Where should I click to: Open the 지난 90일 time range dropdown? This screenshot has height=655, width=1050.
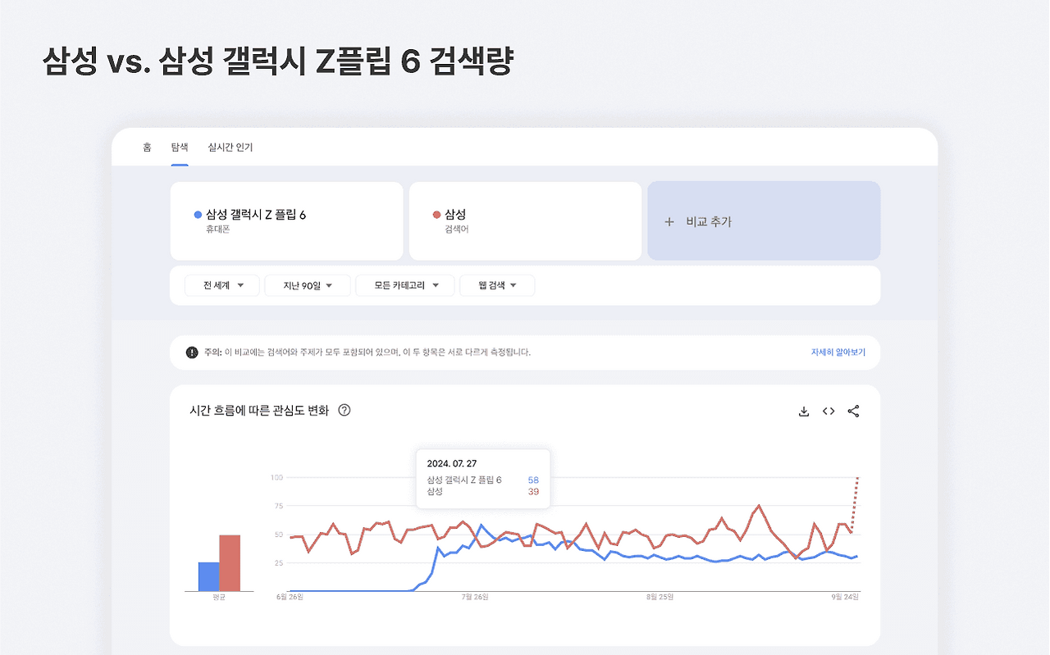(x=308, y=285)
